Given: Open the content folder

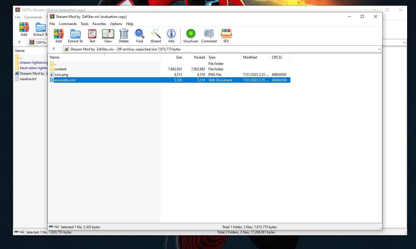Looking at the screenshot, I should [x=61, y=69].
